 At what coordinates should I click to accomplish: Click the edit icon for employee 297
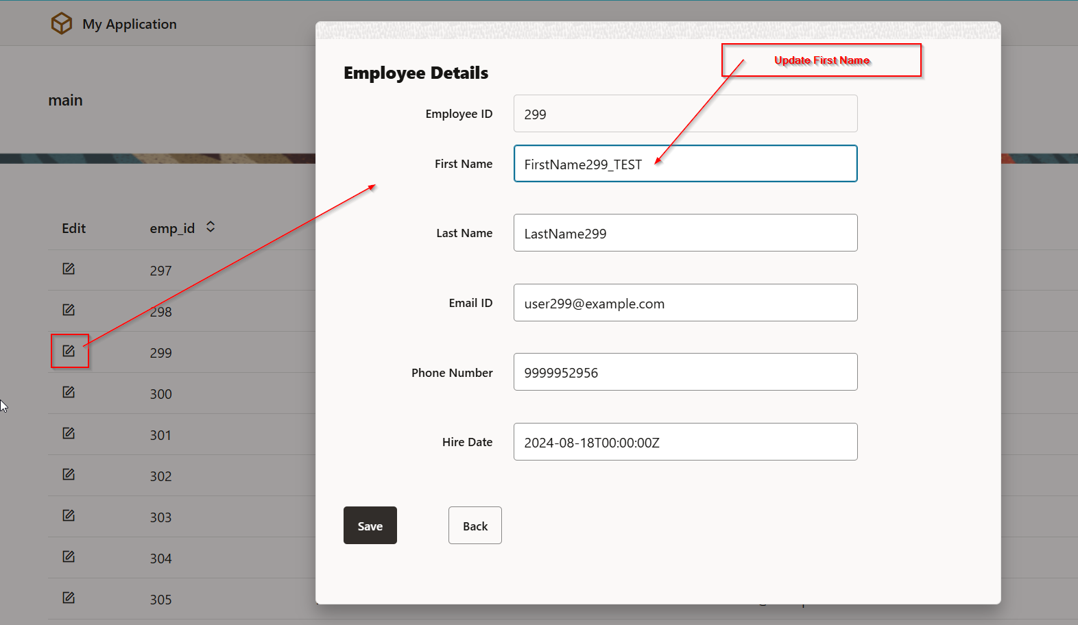coord(69,269)
